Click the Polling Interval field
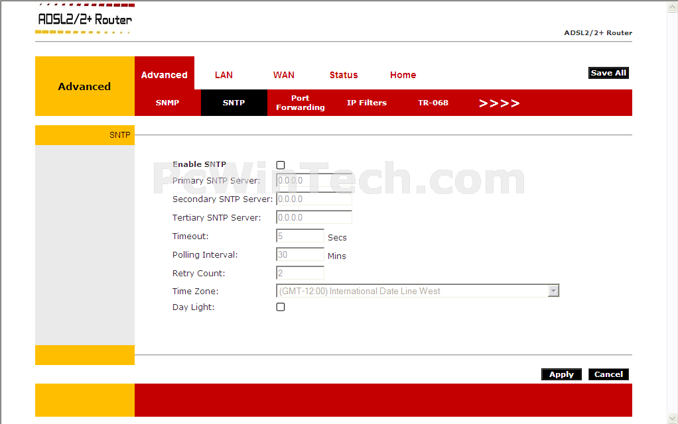The image size is (678, 424). point(300,255)
